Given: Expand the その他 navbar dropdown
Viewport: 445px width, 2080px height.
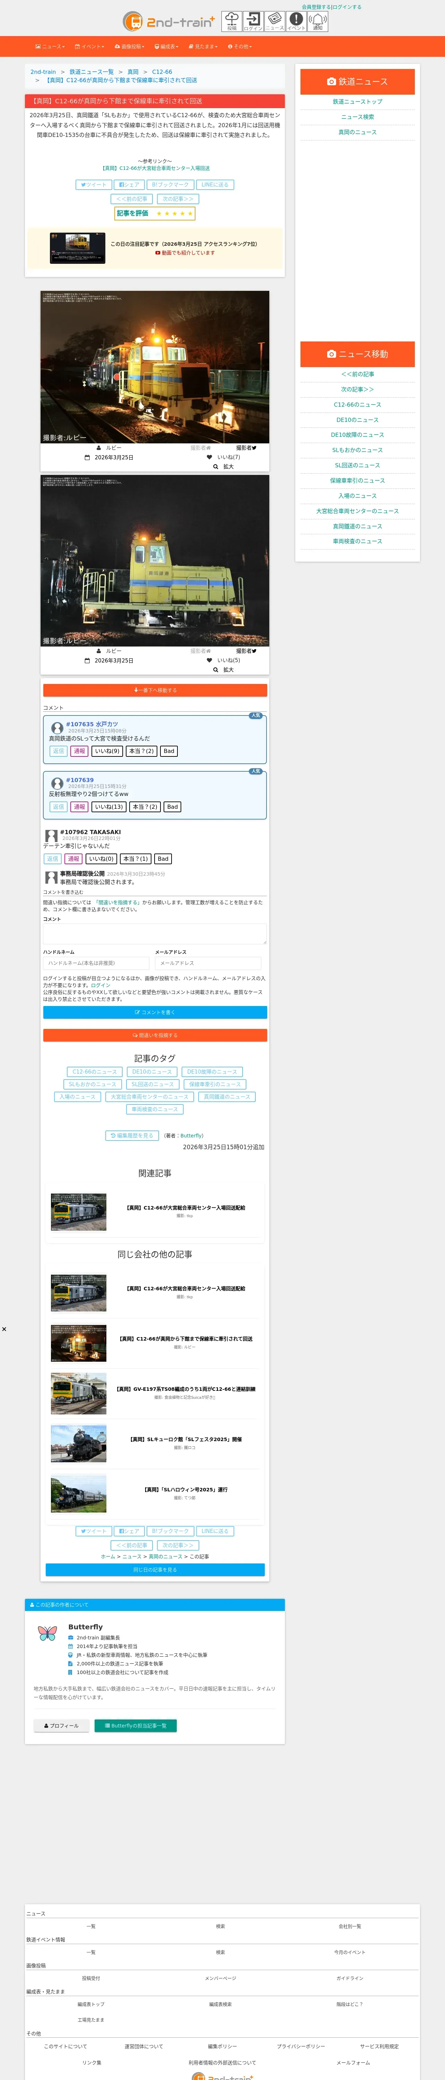Looking at the screenshot, I should pos(241,47).
